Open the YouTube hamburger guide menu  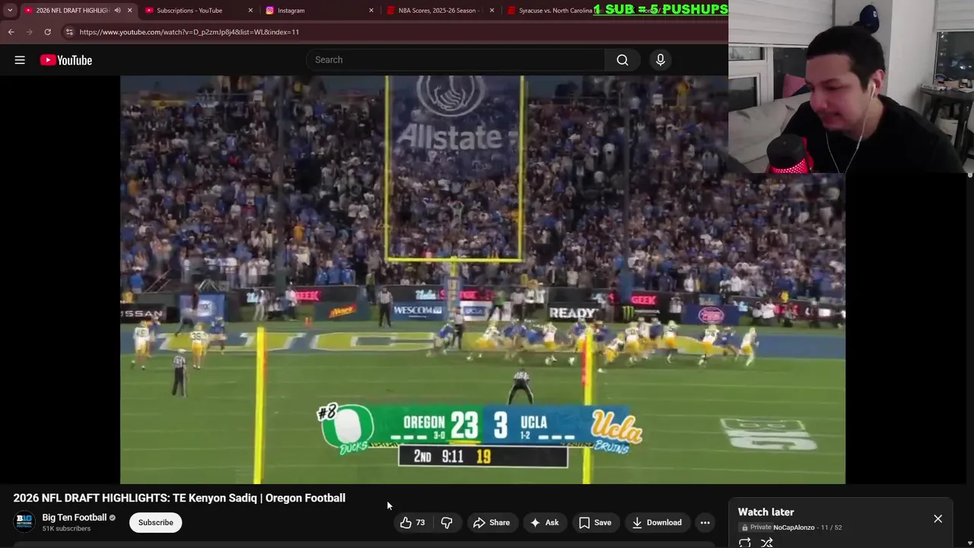[x=20, y=60]
